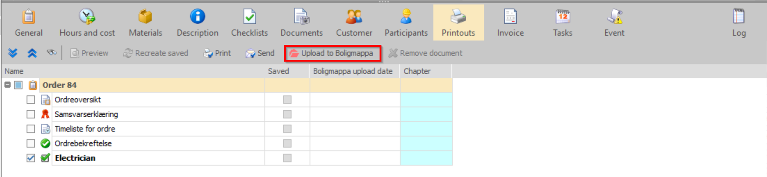Sort by the Name column header
The height and width of the screenshot is (177, 767).
[x=133, y=71]
